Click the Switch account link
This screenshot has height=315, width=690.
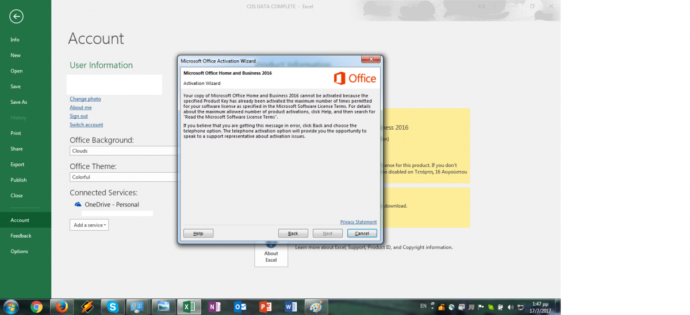86,125
